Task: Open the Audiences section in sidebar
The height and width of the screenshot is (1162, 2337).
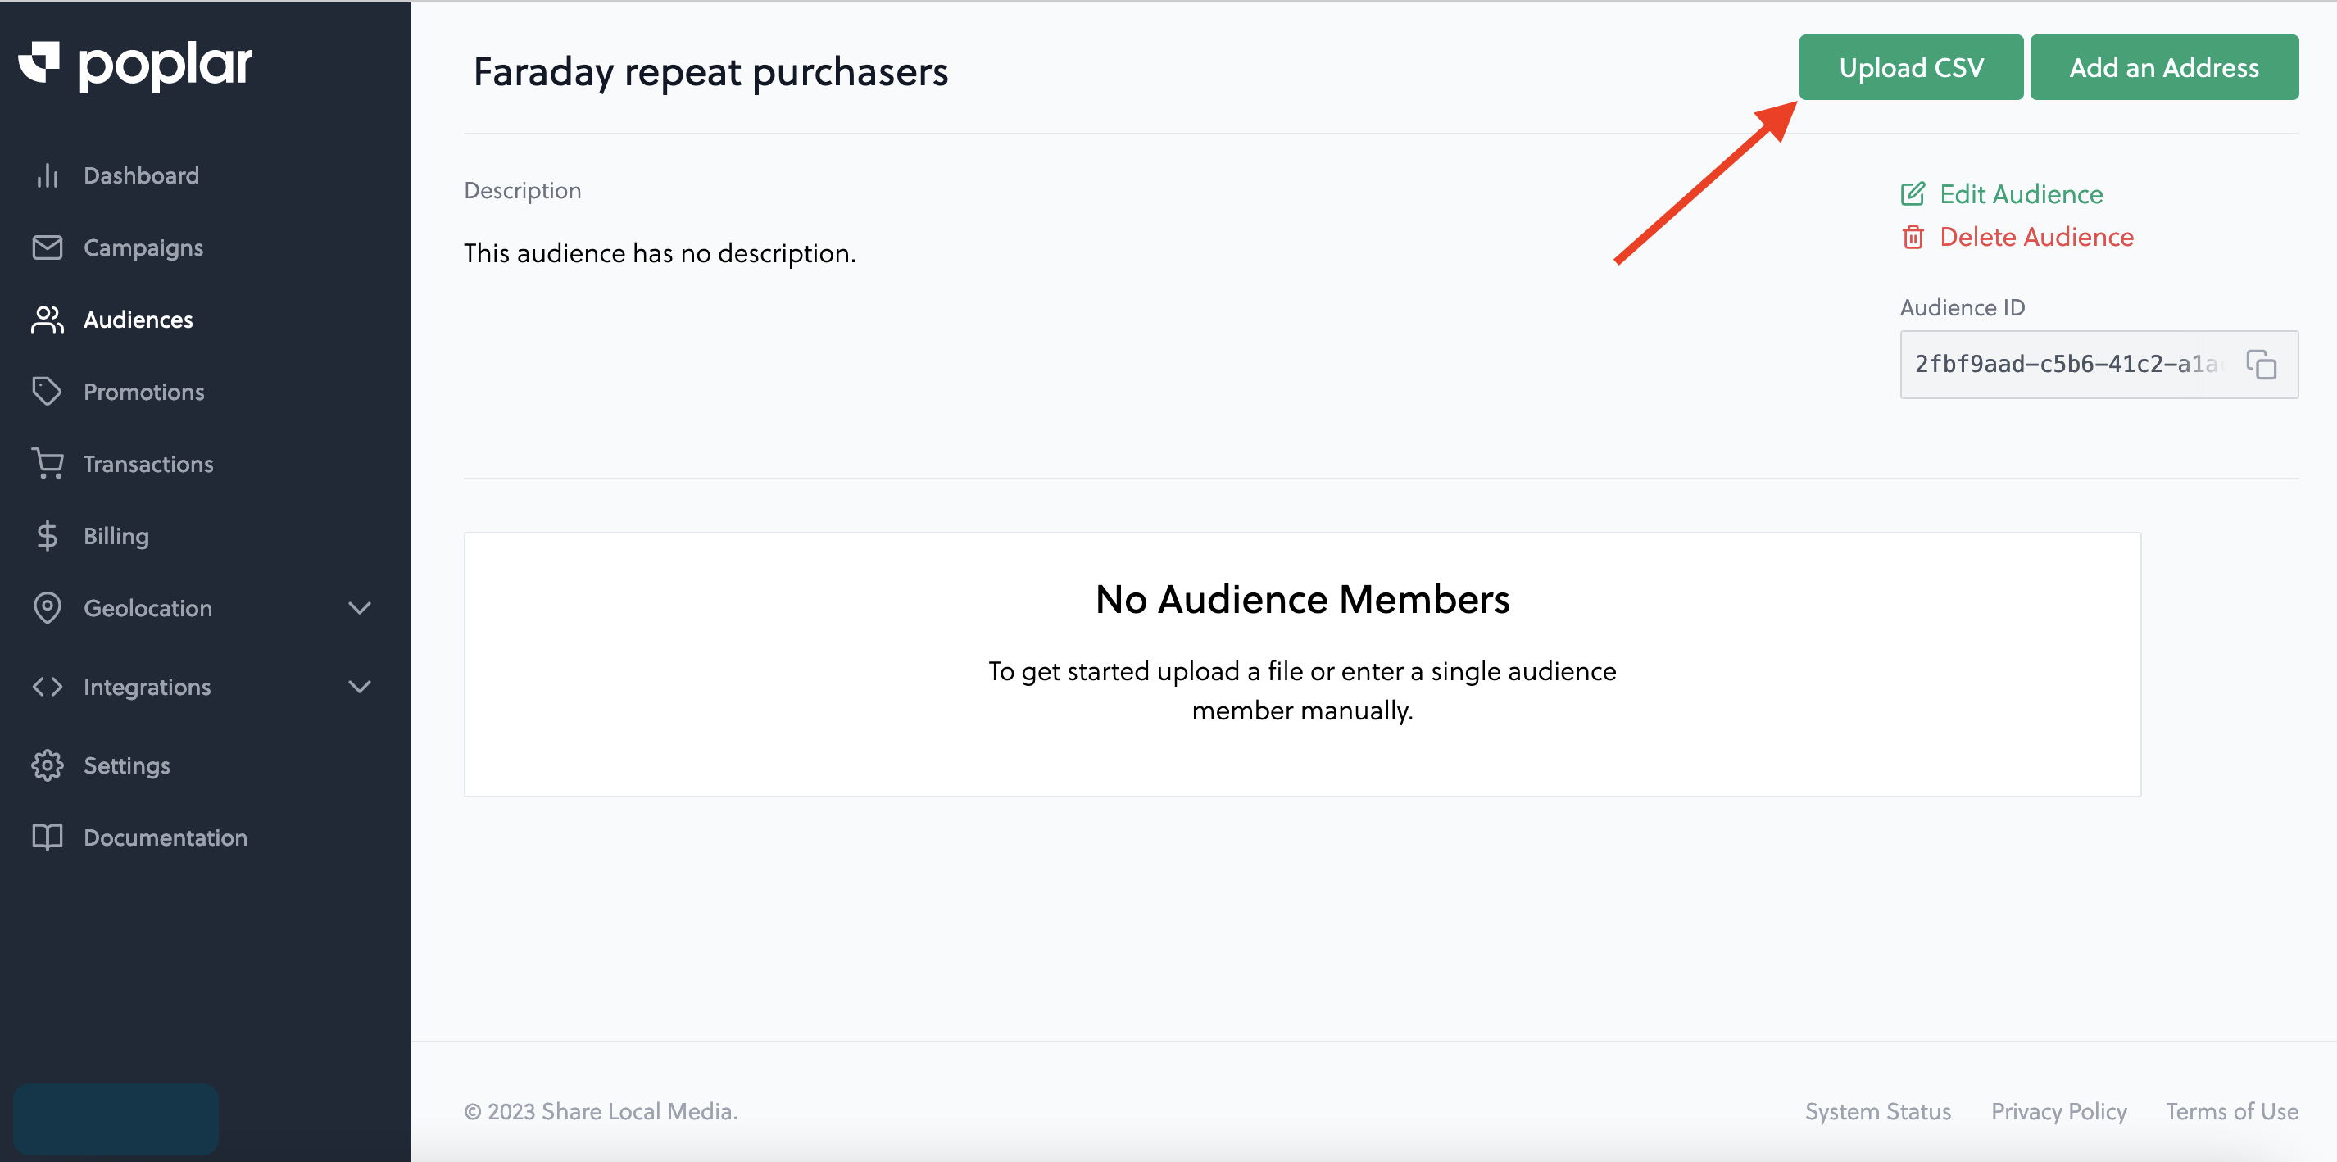Action: [138, 320]
